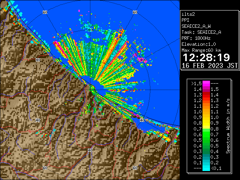Click the 12:28:19 timestamp
Image resolution: width=240 pixels, height=180 pixels.
(x=206, y=57)
